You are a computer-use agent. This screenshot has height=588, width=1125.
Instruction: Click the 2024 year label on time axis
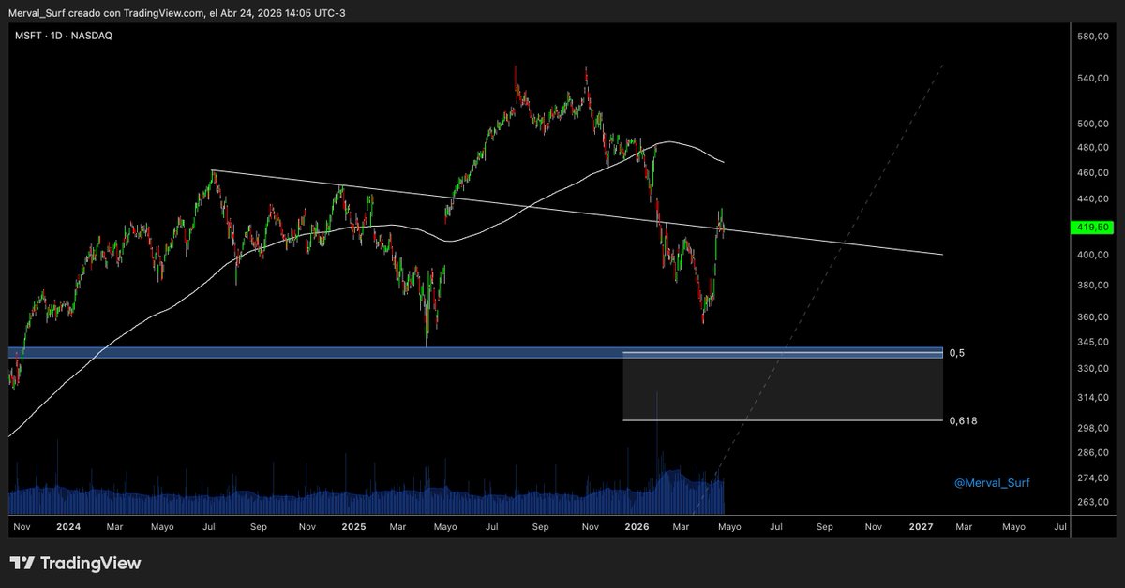[x=67, y=527]
